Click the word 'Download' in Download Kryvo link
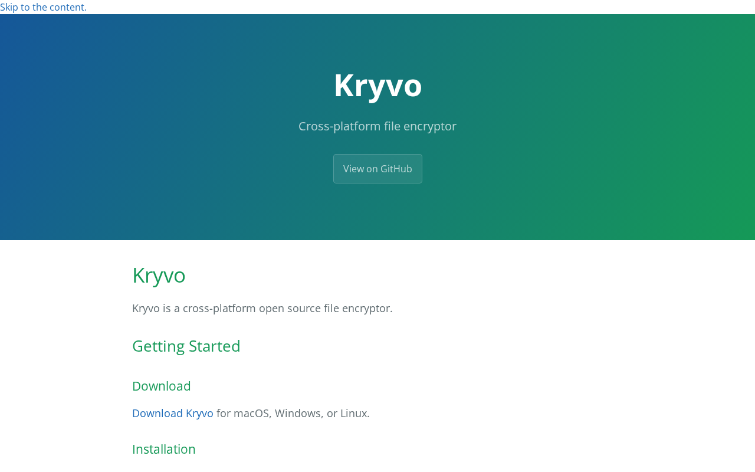The width and height of the screenshot is (755, 472). (x=157, y=413)
